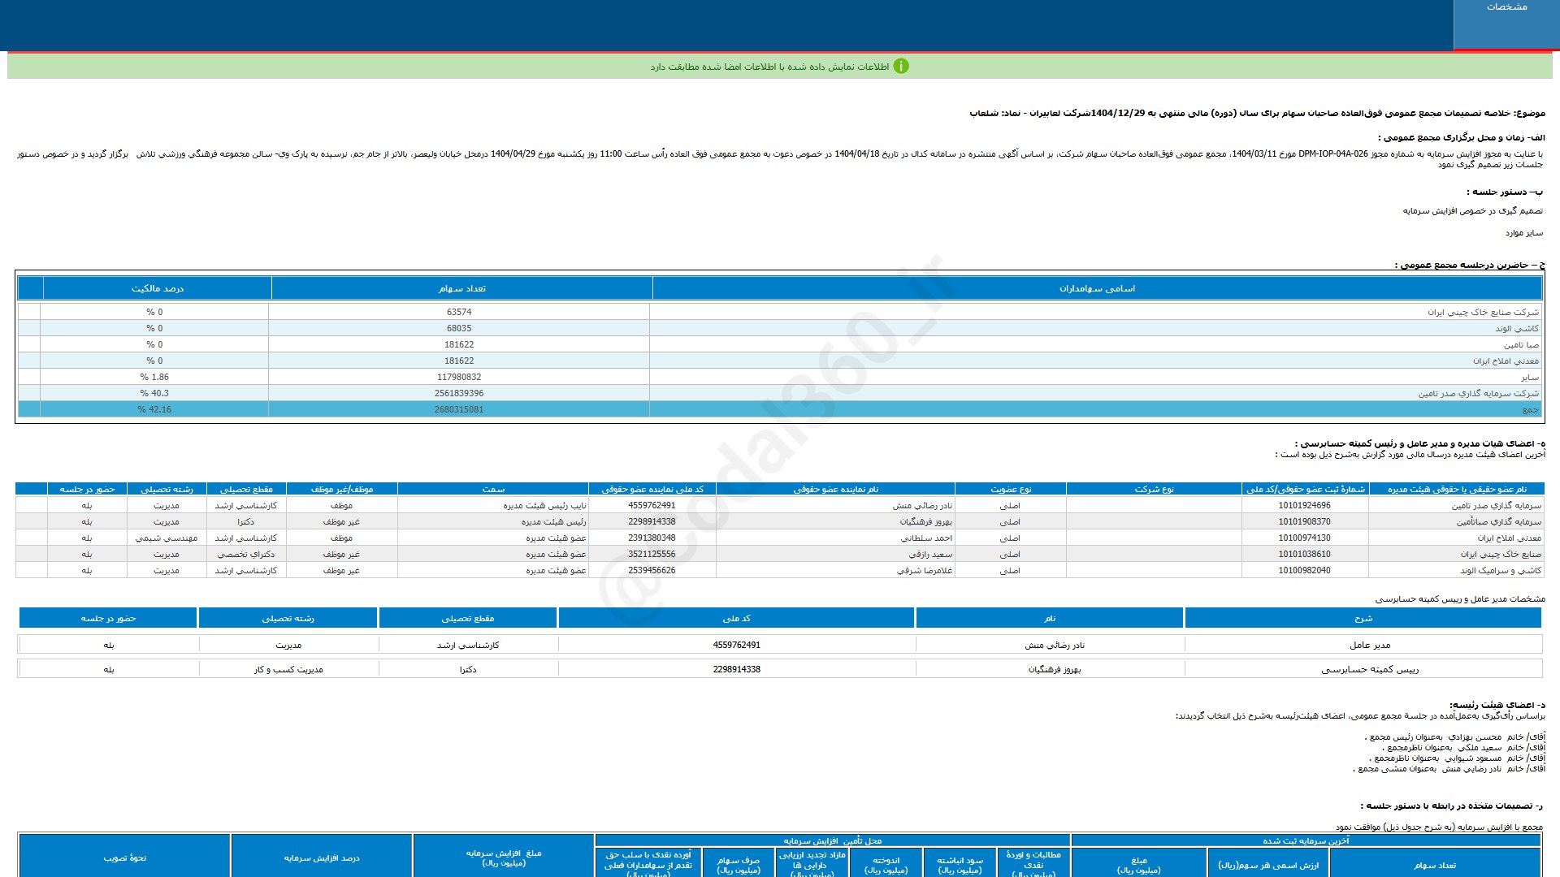Click the 'مدیر عامل' row label
Image resolution: width=1560 pixels, height=877 pixels.
tap(1370, 645)
